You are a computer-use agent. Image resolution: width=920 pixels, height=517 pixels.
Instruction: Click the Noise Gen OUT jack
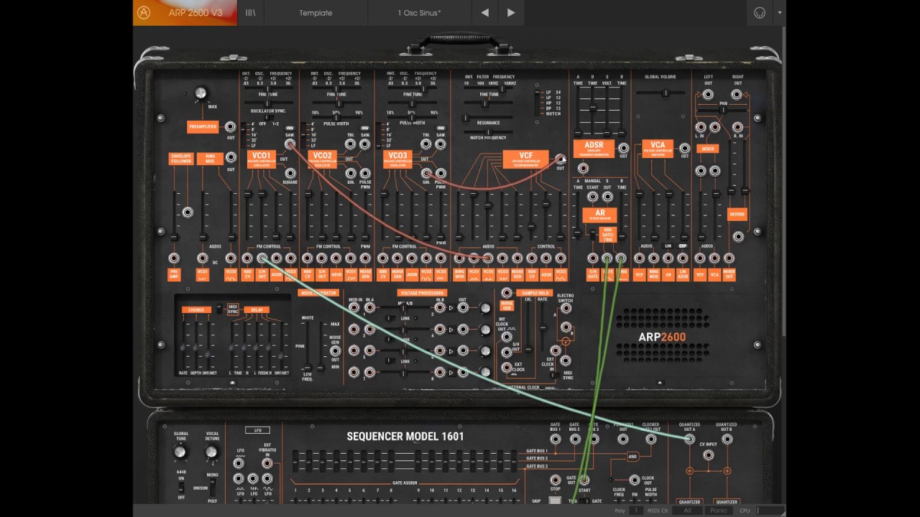pyautogui.click(x=335, y=350)
